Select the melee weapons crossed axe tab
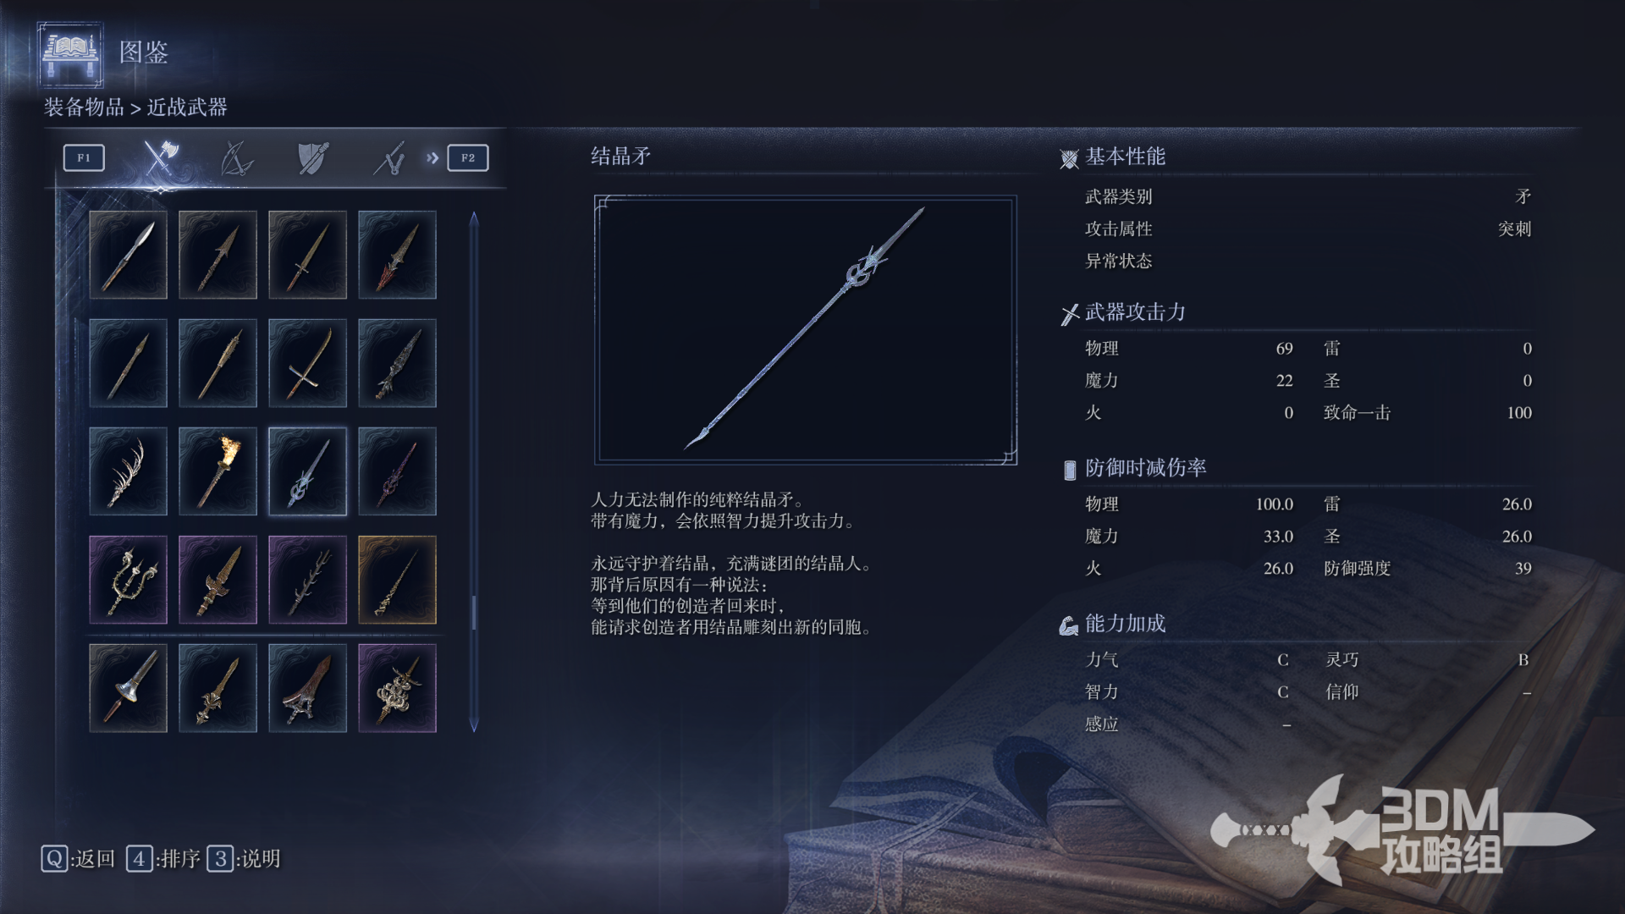Image resolution: width=1625 pixels, height=914 pixels. point(159,157)
